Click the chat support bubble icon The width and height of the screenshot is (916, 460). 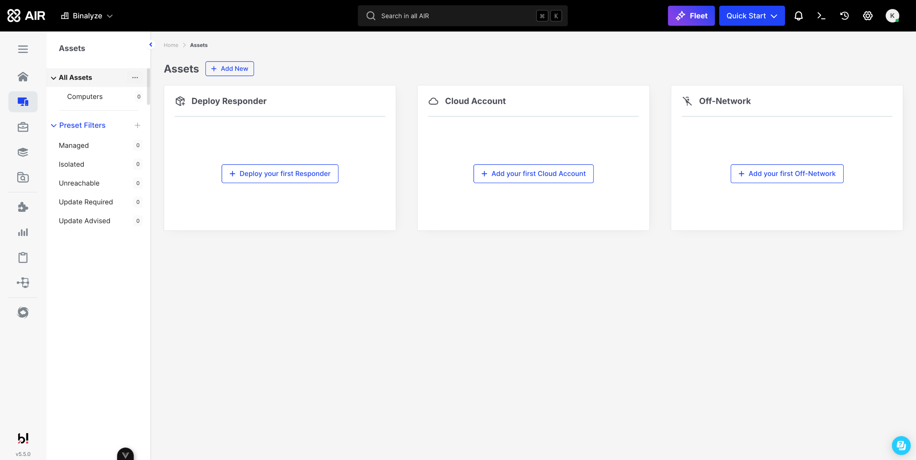pos(901,445)
